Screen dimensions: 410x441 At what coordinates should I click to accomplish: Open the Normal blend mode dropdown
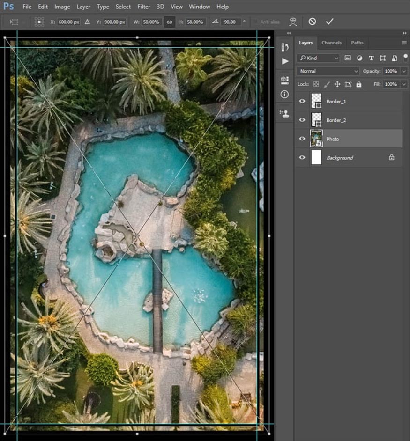coord(328,71)
